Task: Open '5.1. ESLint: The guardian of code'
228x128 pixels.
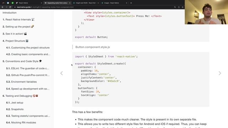Action: [x=28, y=68]
